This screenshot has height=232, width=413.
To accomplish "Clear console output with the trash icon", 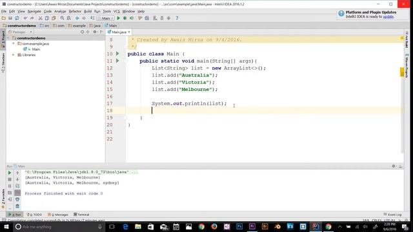I will point(17,206).
